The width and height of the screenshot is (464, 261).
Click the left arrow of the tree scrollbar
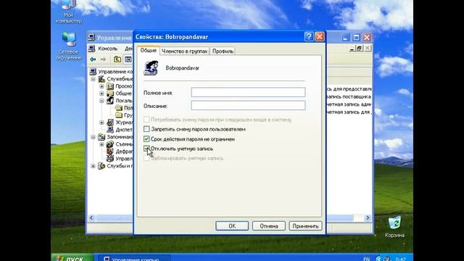coord(91,217)
